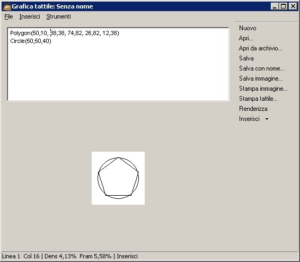Click on the Circle(50,50,40) text line

pos(31,41)
